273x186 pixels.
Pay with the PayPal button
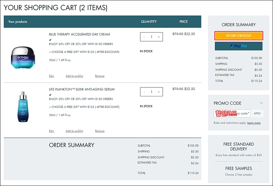pyautogui.click(x=239, y=46)
